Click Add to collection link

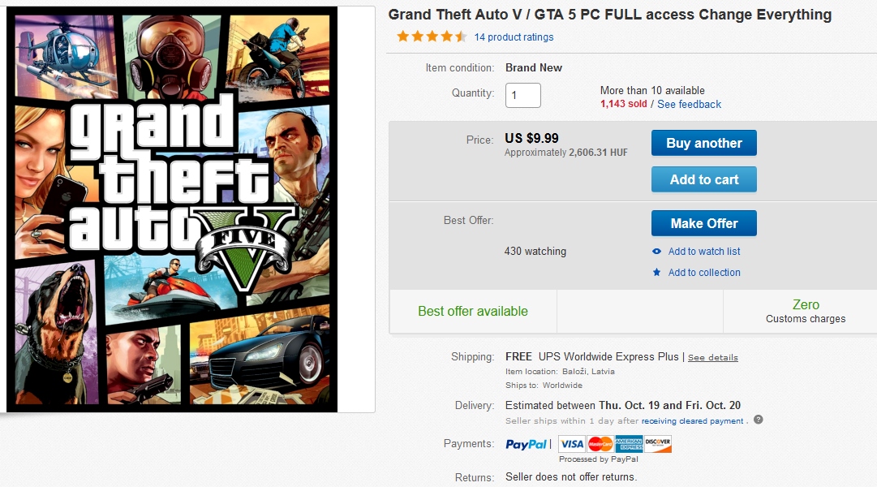704,273
